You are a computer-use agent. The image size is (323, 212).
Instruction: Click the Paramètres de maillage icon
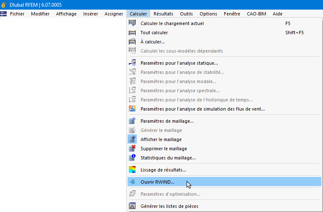tap(132, 121)
